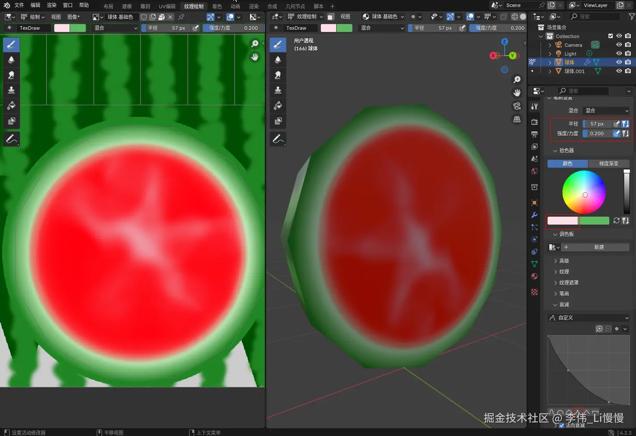Select the Smear tool in image editor toolbar

[x=11, y=75]
